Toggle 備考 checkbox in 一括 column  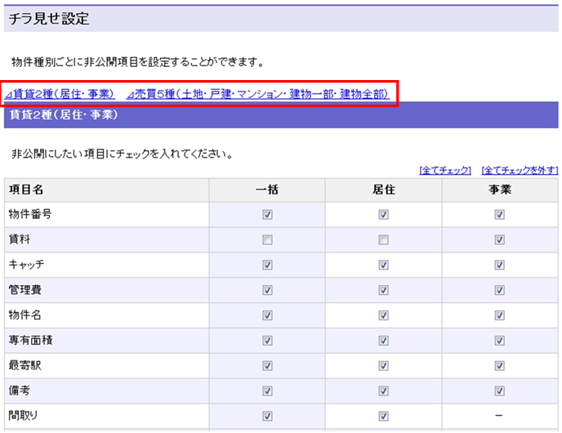coord(267,391)
